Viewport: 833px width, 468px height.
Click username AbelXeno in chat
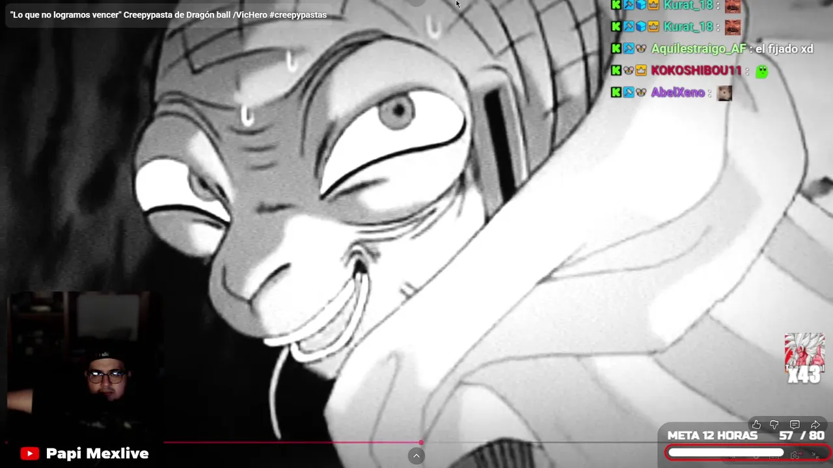click(677, 93)
